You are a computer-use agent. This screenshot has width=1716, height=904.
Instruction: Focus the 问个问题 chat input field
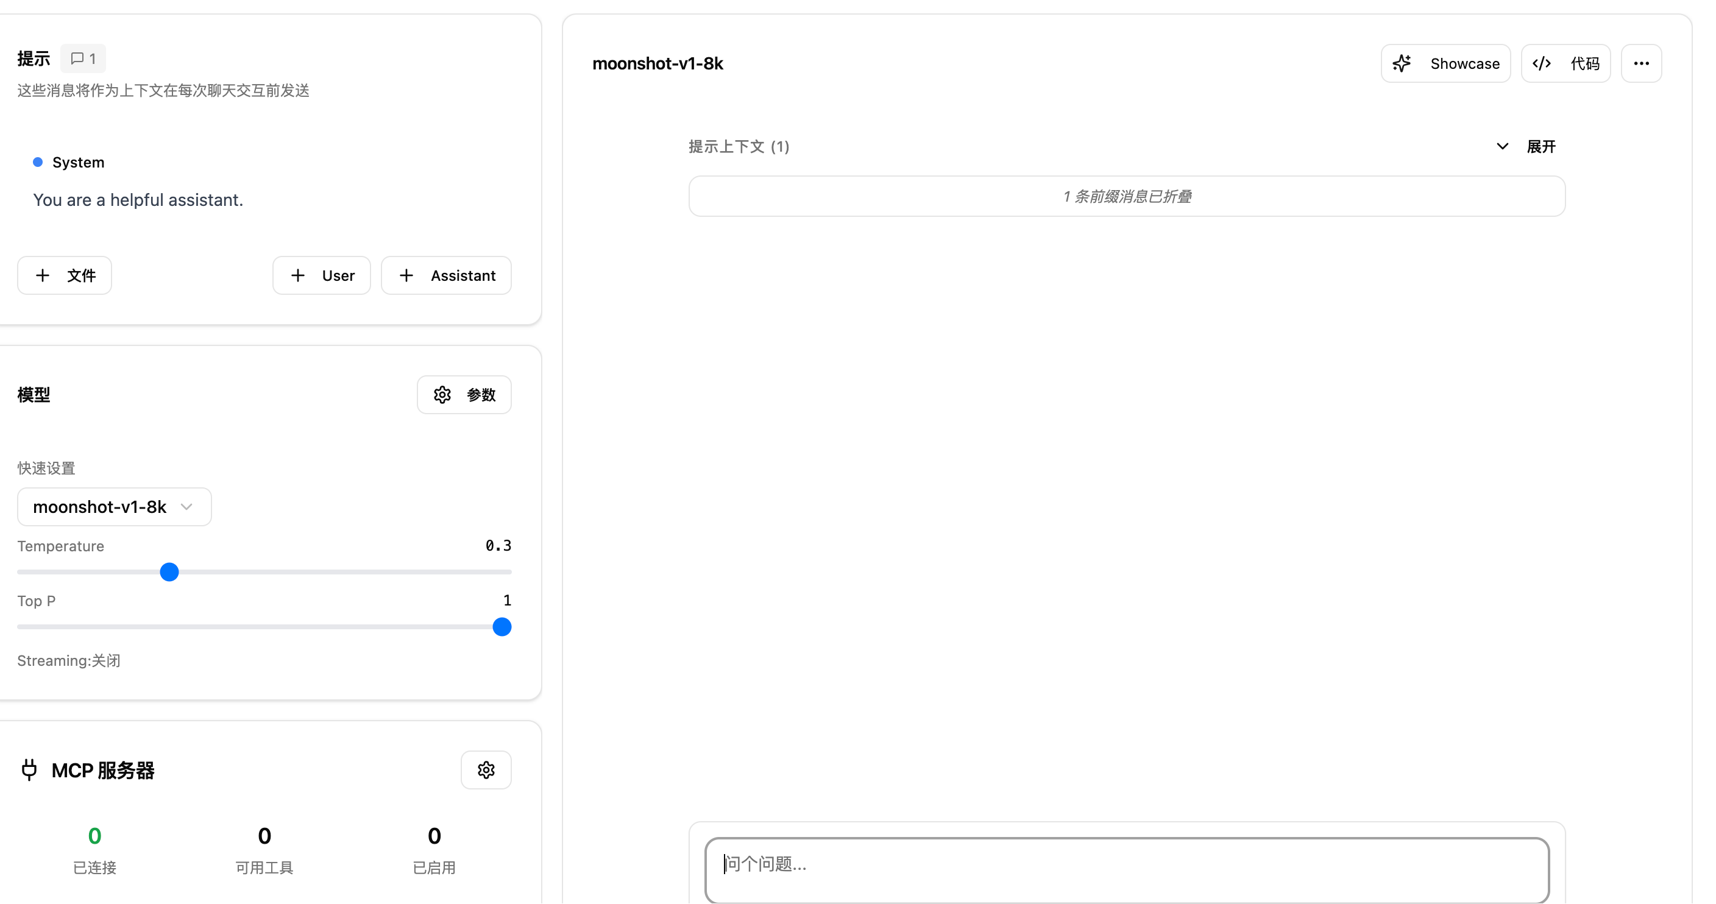(1127, 870)
